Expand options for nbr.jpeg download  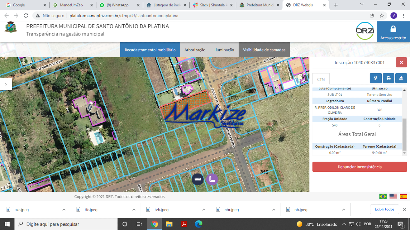click(x=274, y=210)
